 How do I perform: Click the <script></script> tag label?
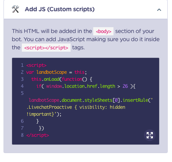click(46, 48)
